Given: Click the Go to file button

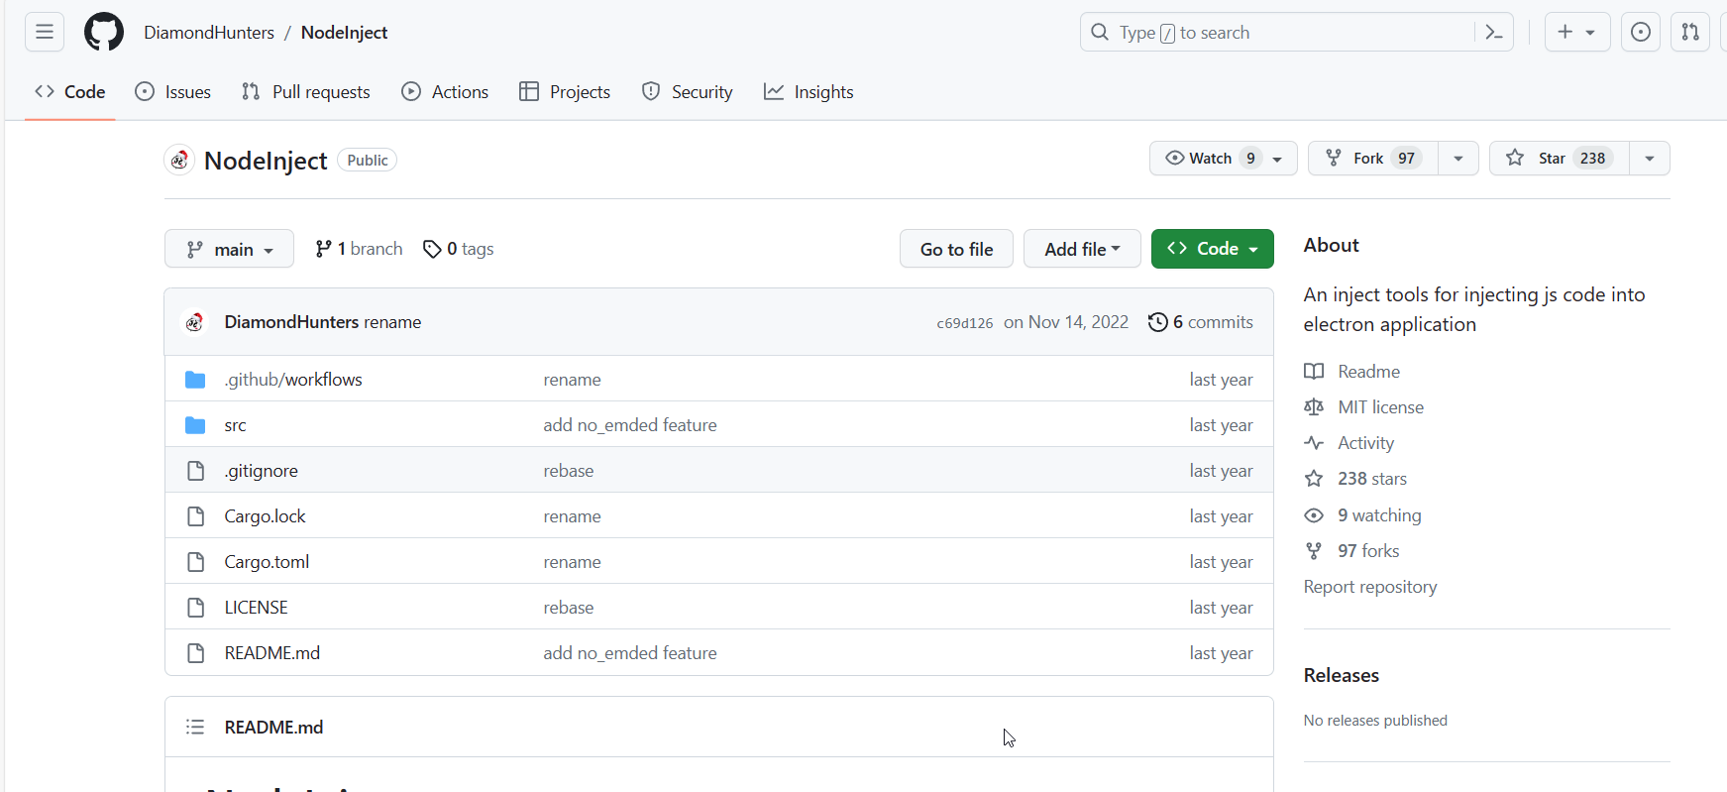Looking at the screenshot, I should [x=956, y=250].
